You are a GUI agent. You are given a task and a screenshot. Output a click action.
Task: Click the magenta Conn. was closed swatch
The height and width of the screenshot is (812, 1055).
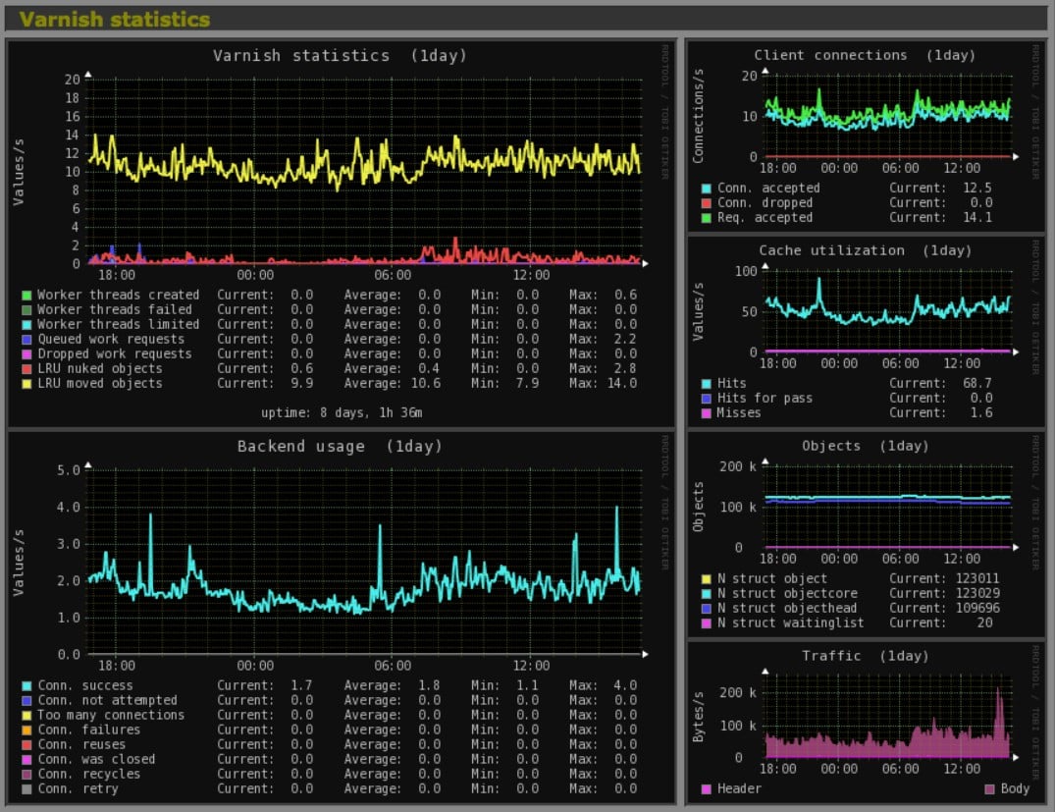click(x=26, y=760)
